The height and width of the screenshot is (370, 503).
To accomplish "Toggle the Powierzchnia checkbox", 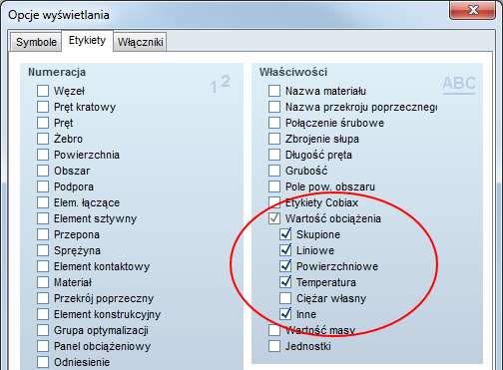I will click(43, 155).
